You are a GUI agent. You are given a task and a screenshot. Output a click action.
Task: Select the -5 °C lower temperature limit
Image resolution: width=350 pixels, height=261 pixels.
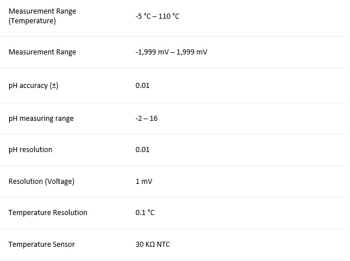tap(144, 16)
